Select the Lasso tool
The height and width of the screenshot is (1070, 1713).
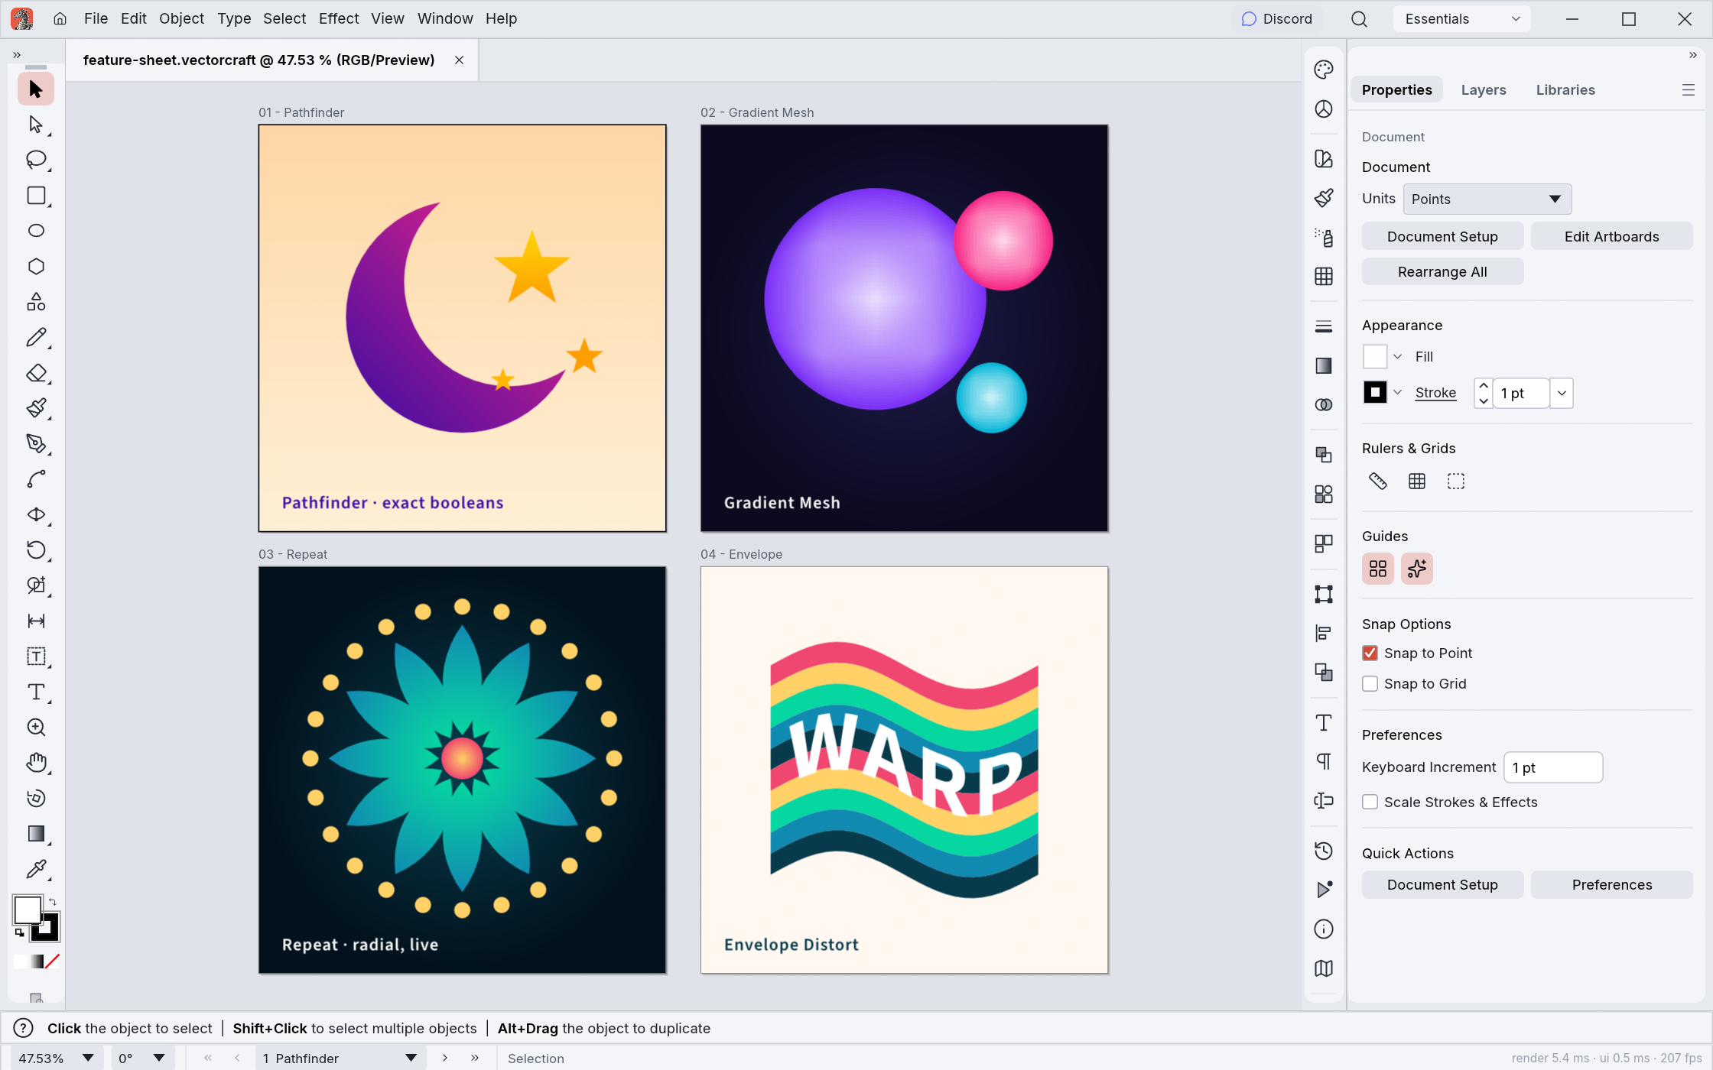pos(35,160)
